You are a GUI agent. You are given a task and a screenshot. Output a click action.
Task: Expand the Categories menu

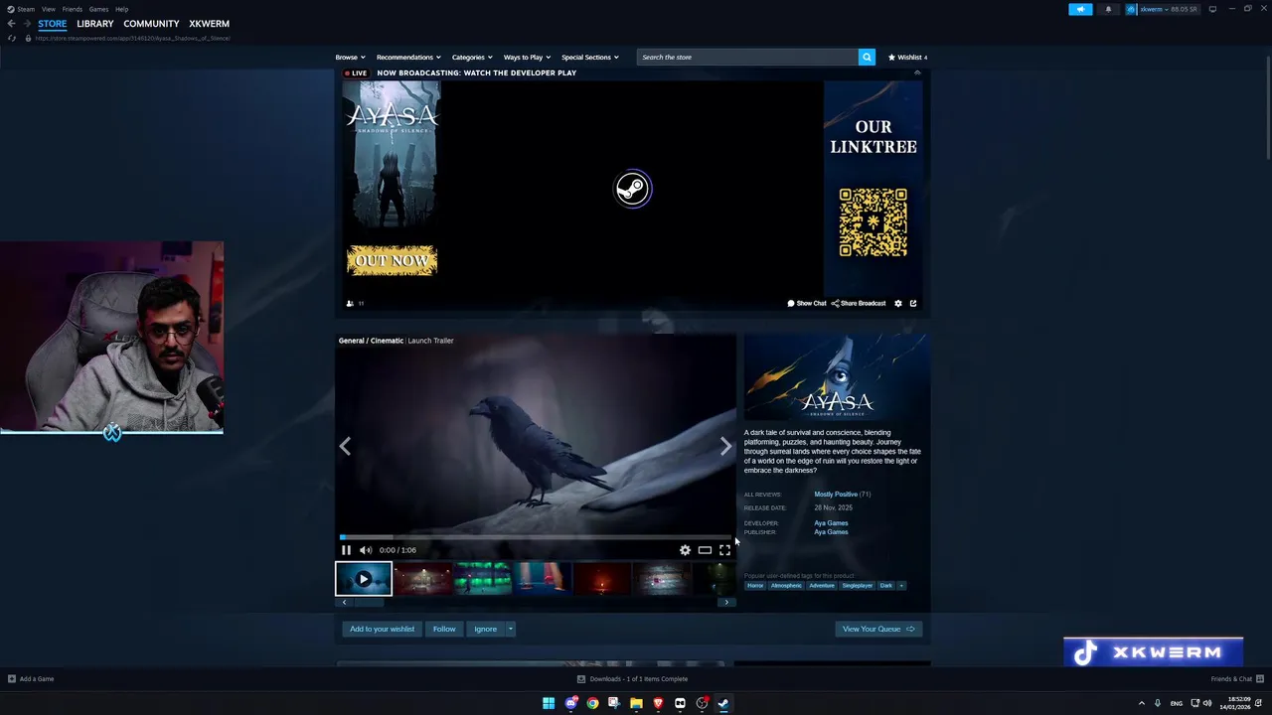(472, 58)
